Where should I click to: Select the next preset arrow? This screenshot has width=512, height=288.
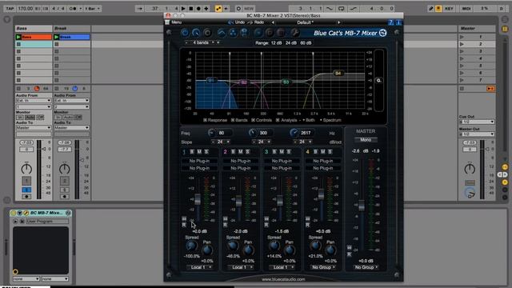pos(338,22)
